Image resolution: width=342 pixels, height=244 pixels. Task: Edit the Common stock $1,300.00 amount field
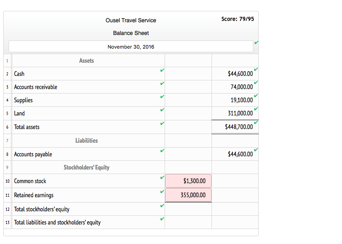(x=188, y=181)
